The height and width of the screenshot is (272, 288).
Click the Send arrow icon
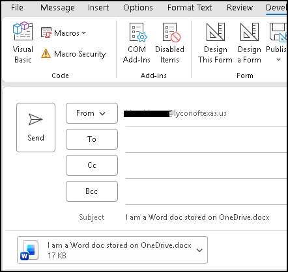[36, 119]
